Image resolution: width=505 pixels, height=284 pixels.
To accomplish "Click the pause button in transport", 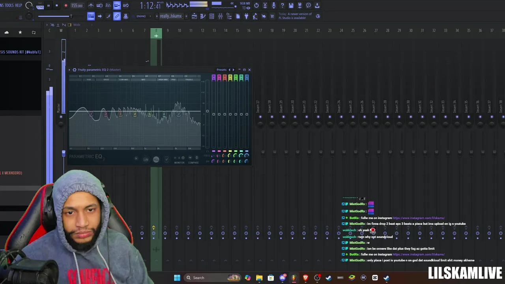I will (x=49, y=6).
